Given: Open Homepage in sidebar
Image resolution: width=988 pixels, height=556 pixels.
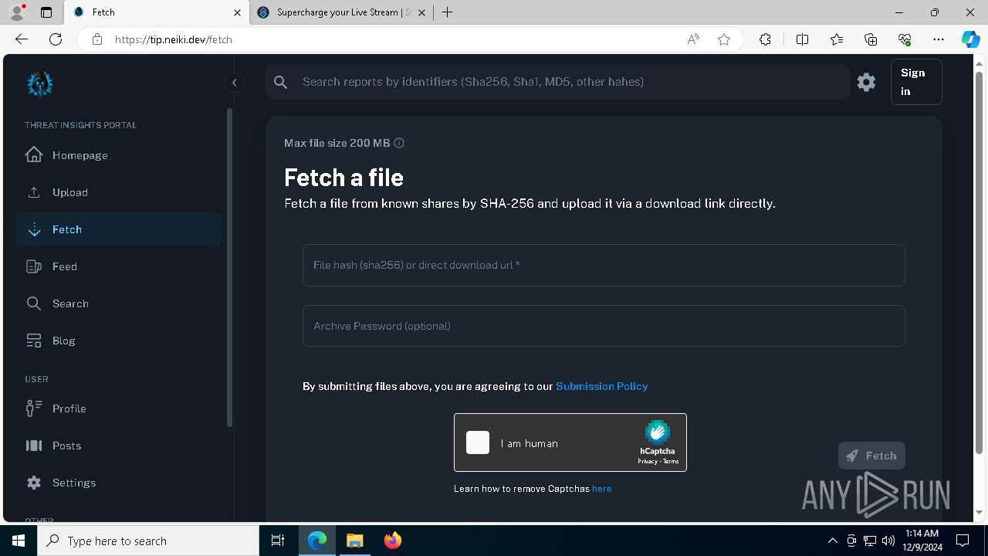Looking at the screenshot, I should [x=118, y=155].
